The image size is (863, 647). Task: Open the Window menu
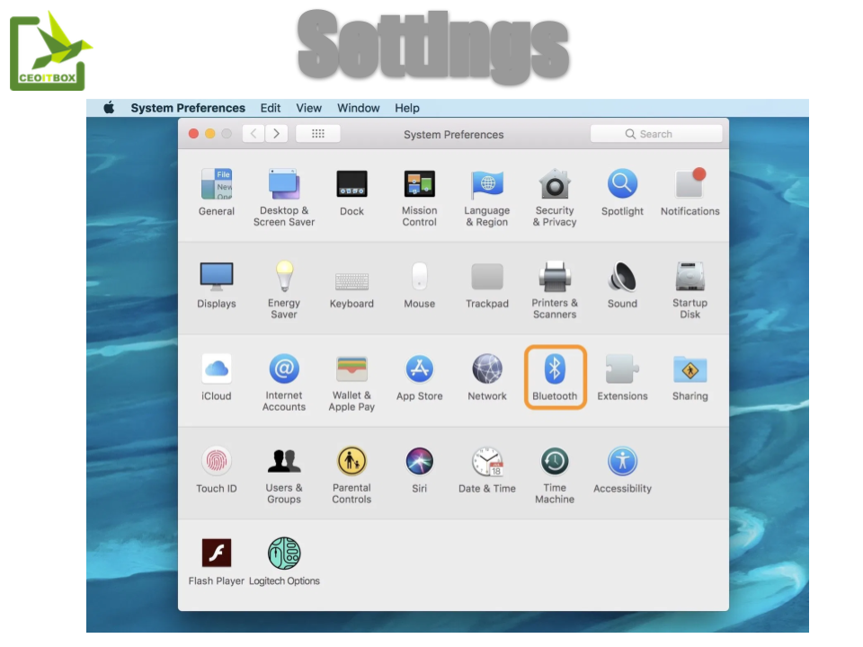pos(359,108)
